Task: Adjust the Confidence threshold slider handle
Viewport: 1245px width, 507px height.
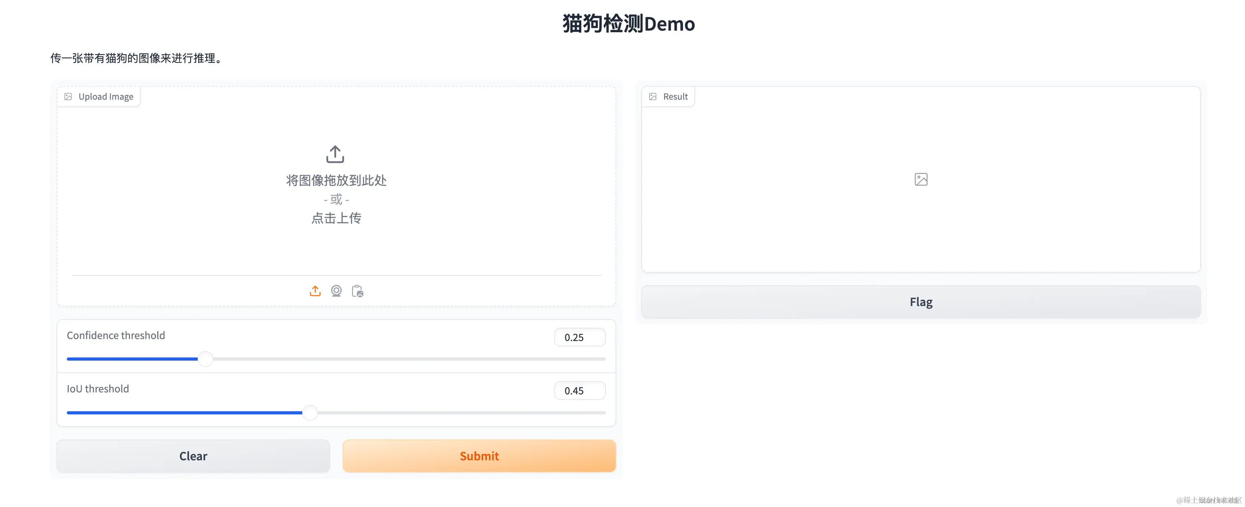Action: (205, 359)
